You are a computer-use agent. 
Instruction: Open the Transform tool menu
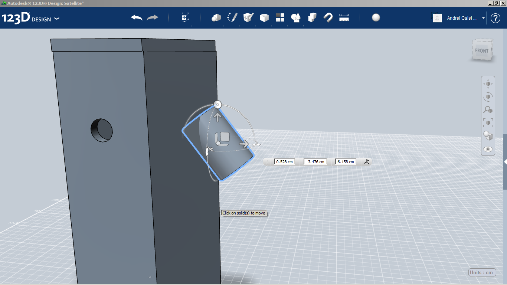click(x=185, y=17)
